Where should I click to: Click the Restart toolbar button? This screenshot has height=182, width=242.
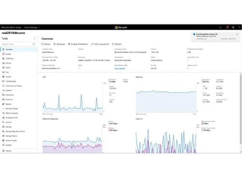click(46, 44)
